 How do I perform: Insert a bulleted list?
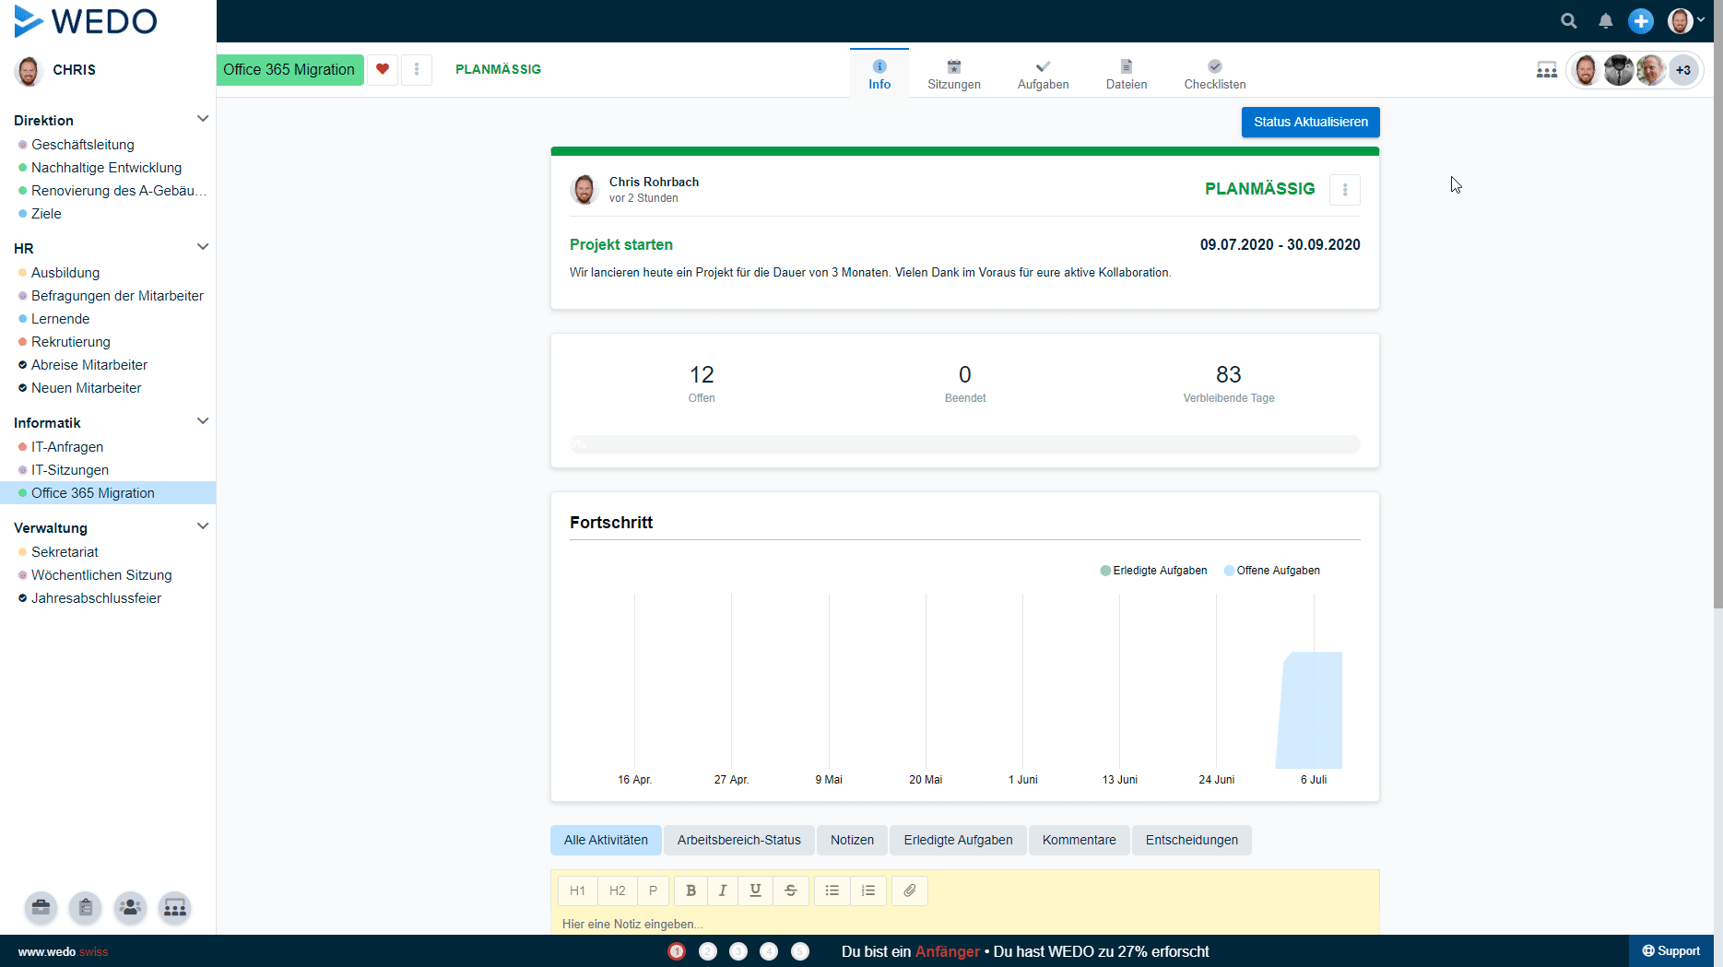(832, 890)
